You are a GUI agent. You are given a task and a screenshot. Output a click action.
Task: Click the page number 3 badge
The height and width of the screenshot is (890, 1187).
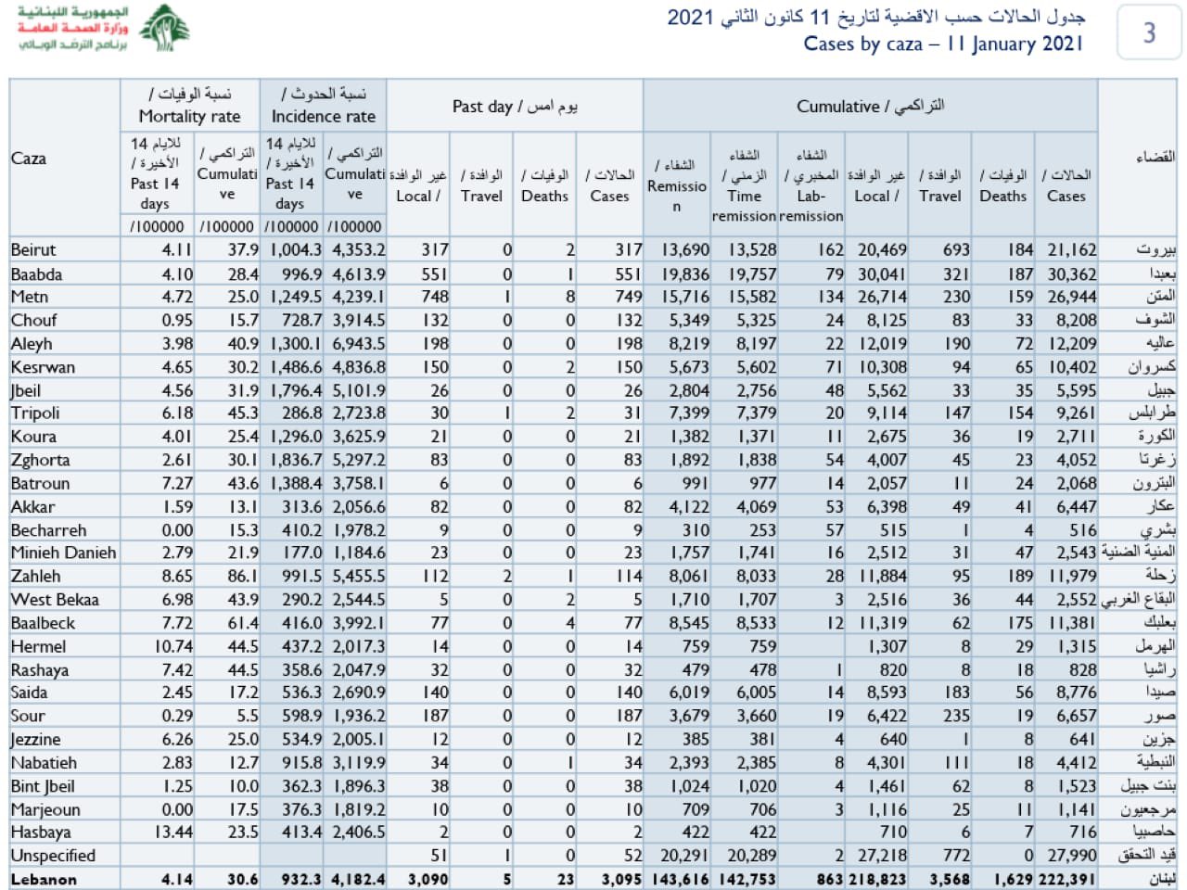coord(1149,32)
